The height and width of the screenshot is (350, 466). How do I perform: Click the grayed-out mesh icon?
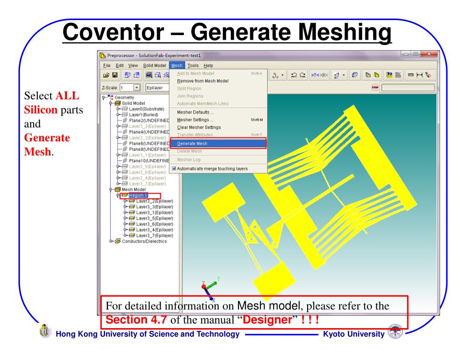click(x=398, y=75)
